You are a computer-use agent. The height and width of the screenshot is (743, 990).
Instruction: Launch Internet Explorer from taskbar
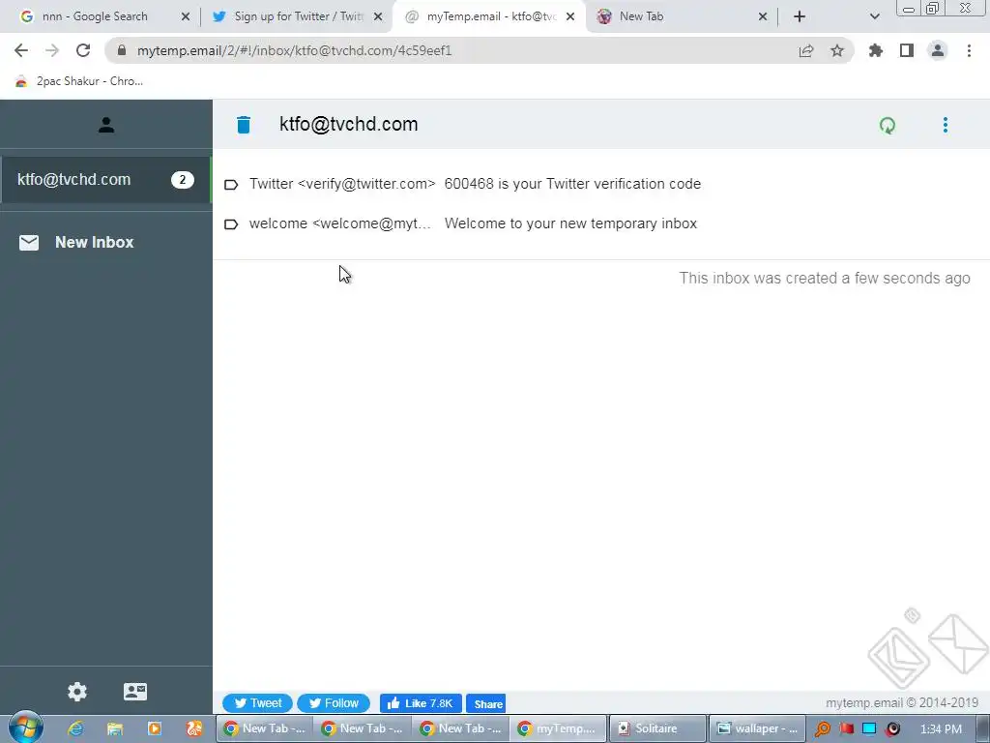(x=75, y=728)
